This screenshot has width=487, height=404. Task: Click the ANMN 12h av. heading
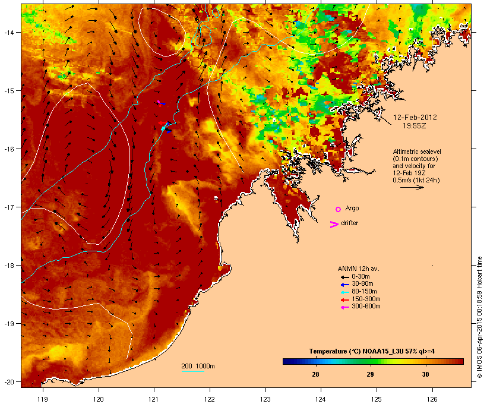point(358,269)
